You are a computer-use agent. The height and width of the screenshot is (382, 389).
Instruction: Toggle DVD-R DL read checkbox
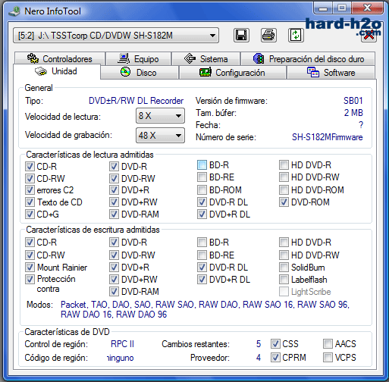click(x=202, y=202)
